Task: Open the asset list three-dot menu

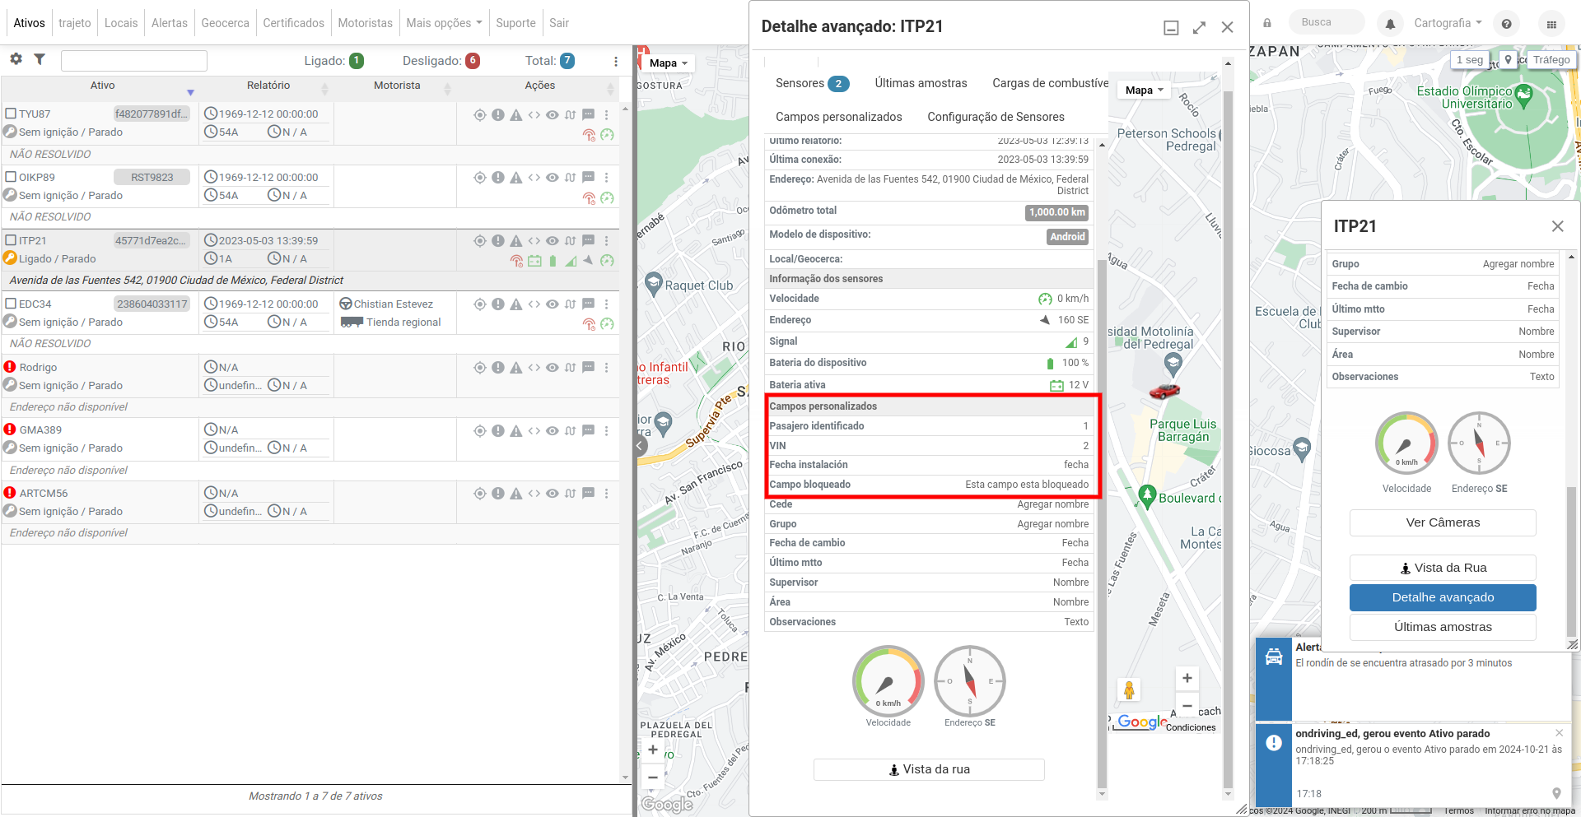Action: click(x=615, y=61)
